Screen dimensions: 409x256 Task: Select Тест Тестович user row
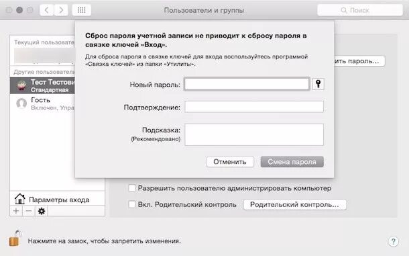[42, 85]
